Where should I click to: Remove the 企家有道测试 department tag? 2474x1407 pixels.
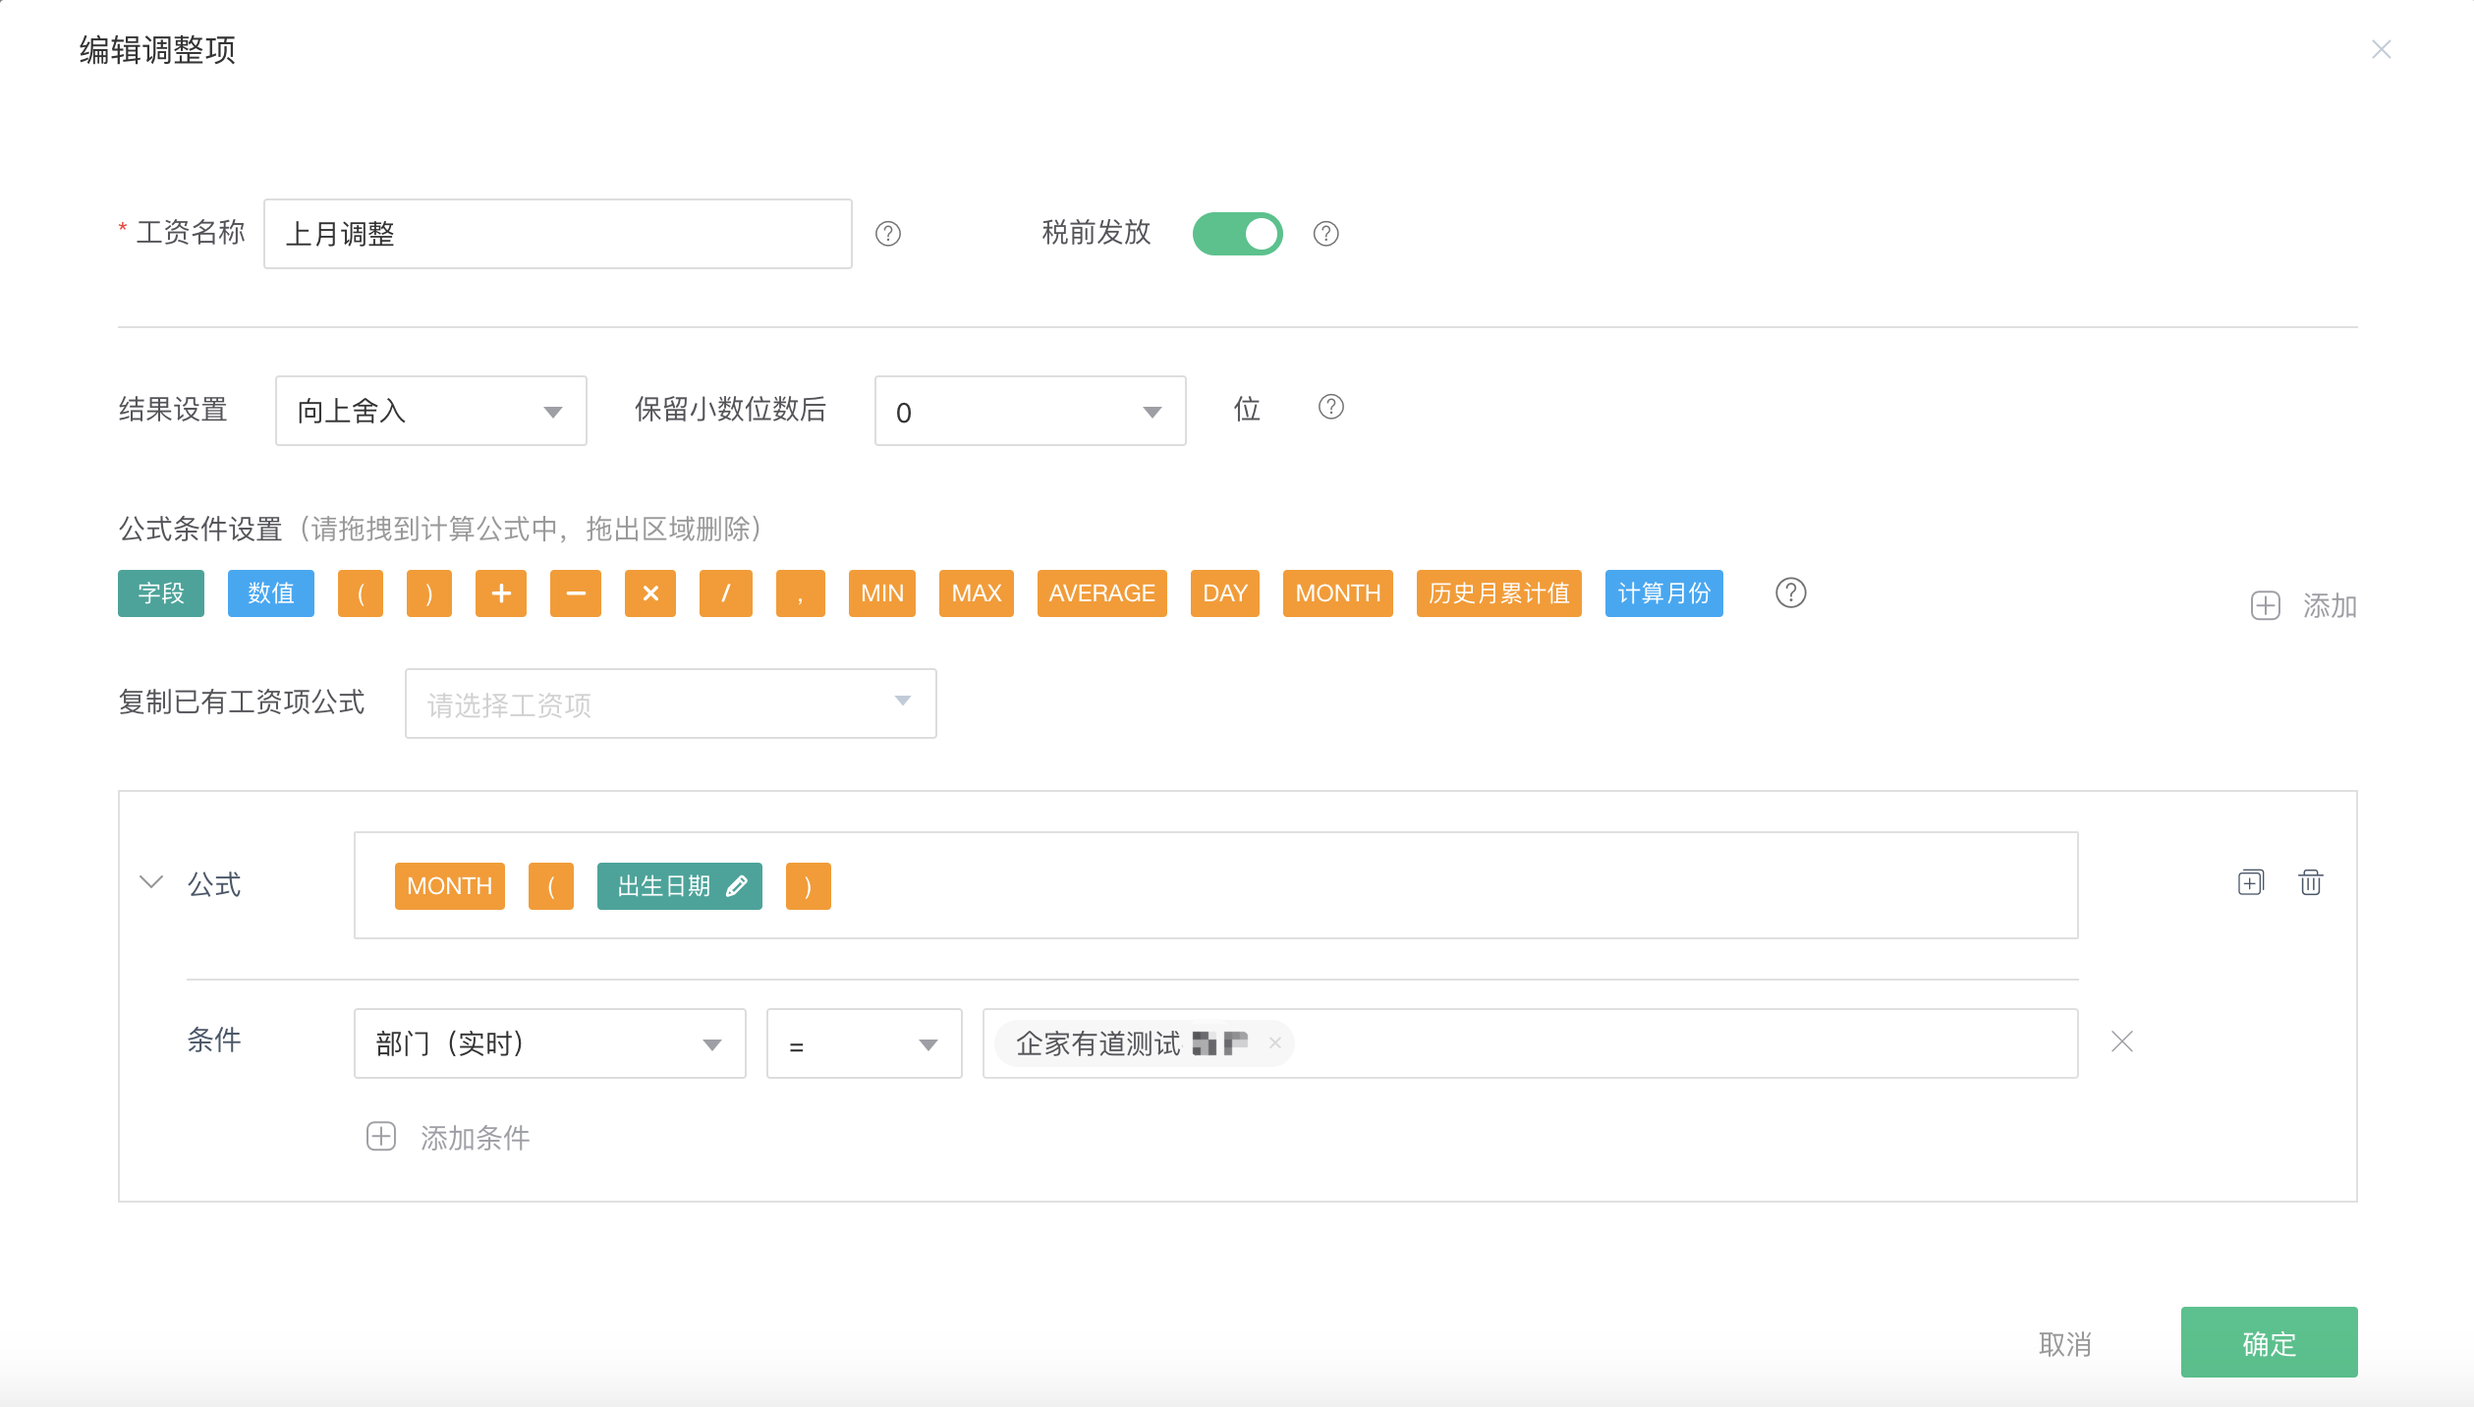click(x=1274, y=1043)
